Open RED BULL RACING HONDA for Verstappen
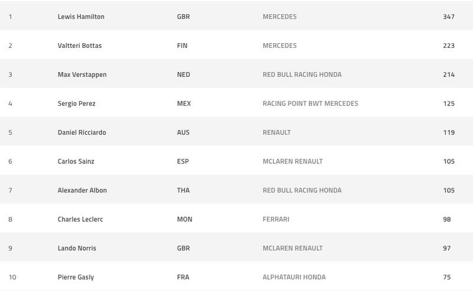The height and width of the screenshot is (291, 473). coord(302,75)
